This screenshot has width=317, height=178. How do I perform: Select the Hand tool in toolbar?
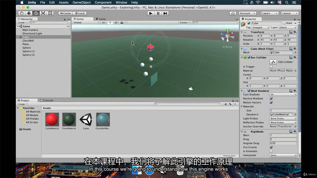pyautogui.click(x=22, y=13)
